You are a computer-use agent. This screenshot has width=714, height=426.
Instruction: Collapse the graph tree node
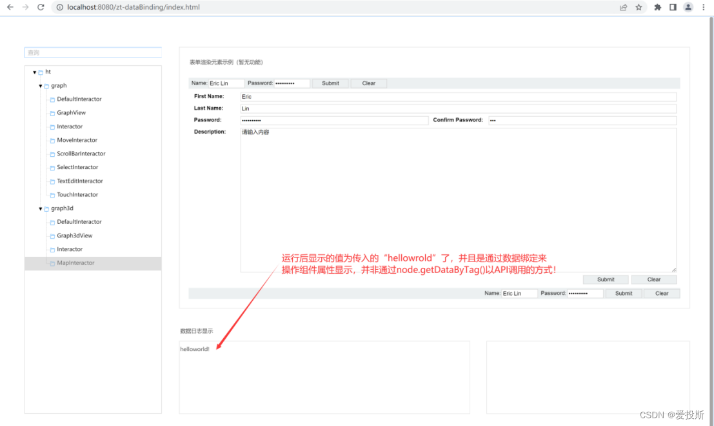[x=41, y=85]
